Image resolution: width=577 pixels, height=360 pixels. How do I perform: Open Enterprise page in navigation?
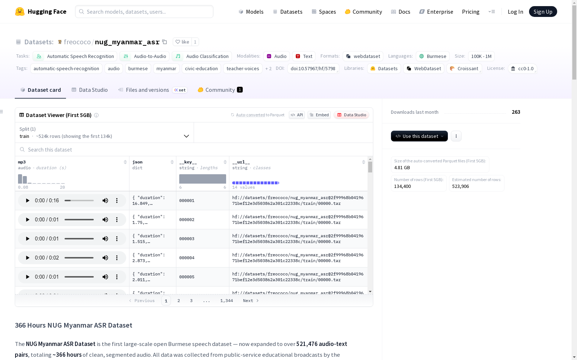click(x=436, y=12)
